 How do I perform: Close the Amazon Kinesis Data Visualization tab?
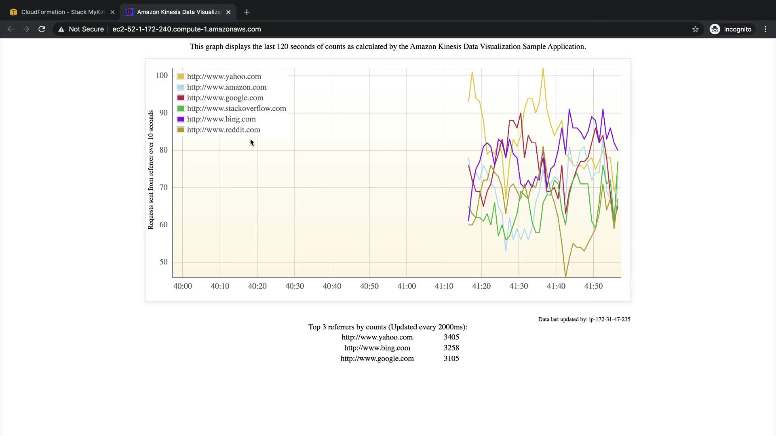point(228,12)
